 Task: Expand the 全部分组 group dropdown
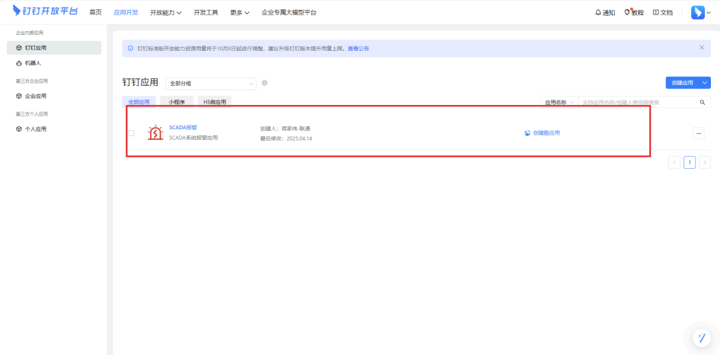(x=211, y=84)
